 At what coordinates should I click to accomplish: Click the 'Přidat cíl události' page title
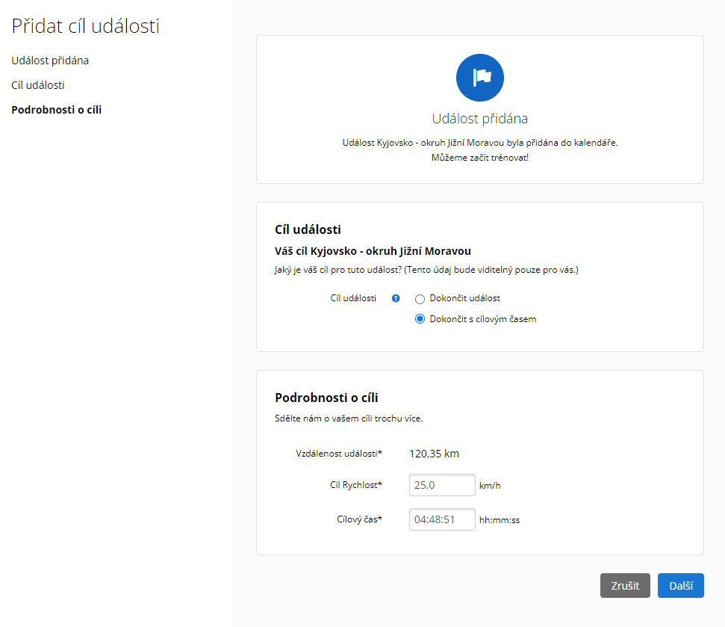85,26
